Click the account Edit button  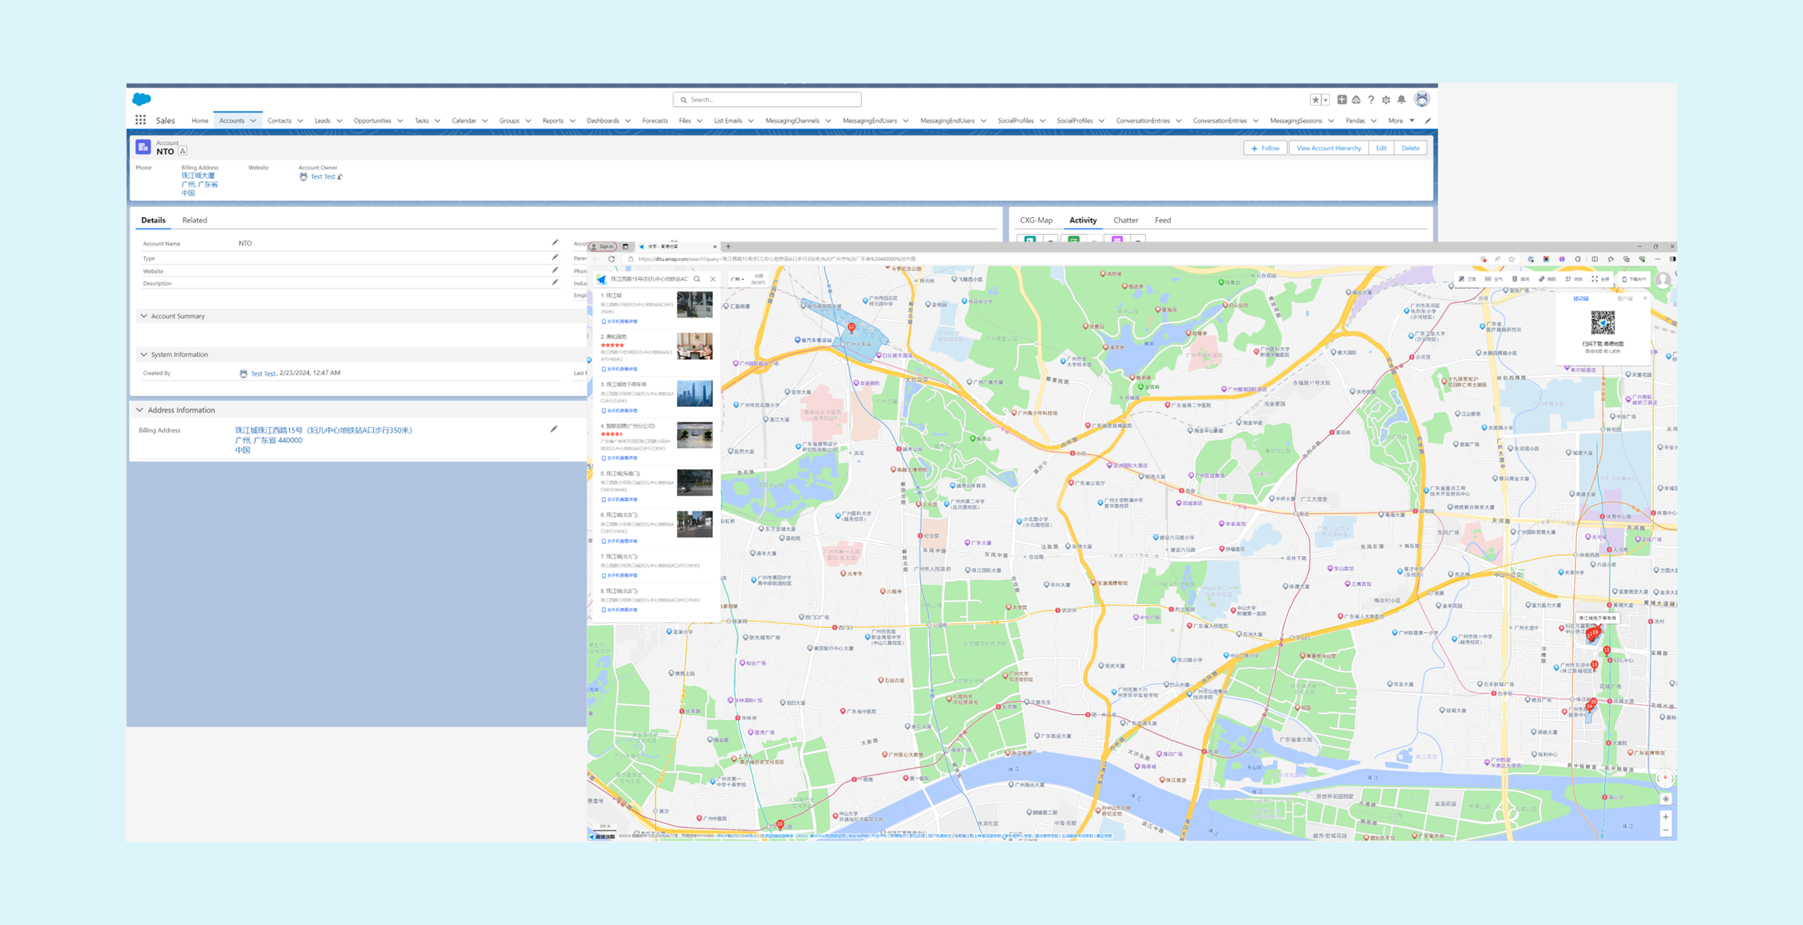point(1381,148)
